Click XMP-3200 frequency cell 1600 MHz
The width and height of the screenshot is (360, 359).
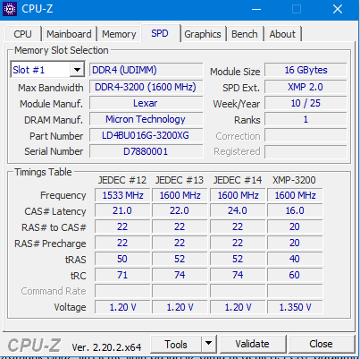(x=295, y=195)
